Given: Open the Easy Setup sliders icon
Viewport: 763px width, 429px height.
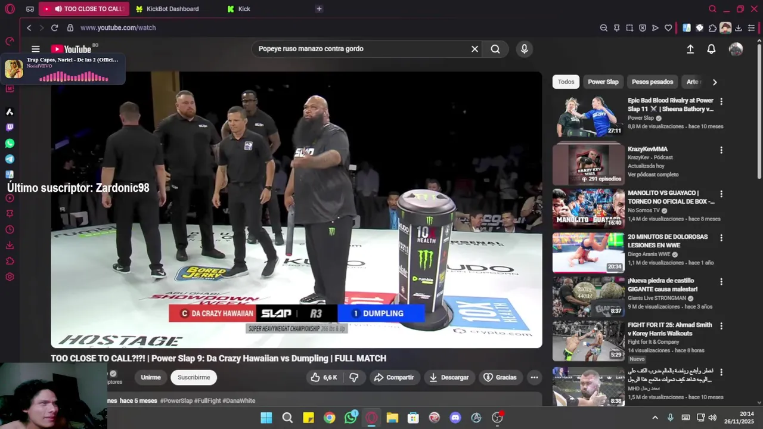Looking at the screenshot, I should pyautogui.click(x=751, y=27).
